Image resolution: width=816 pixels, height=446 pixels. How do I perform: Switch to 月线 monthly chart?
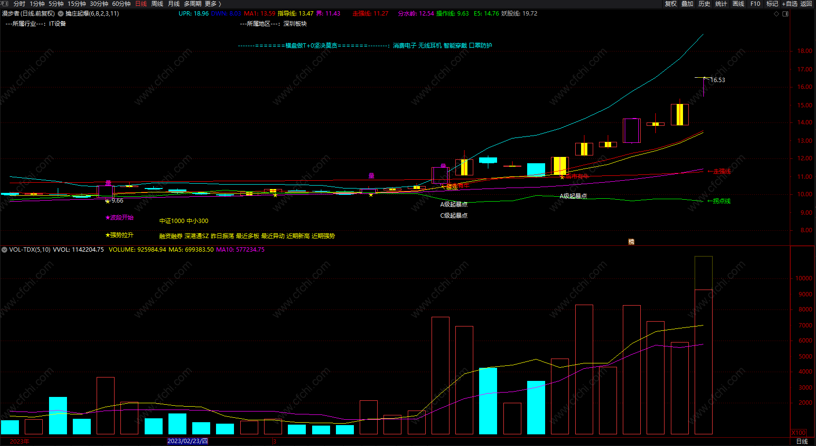click(174, 4)
